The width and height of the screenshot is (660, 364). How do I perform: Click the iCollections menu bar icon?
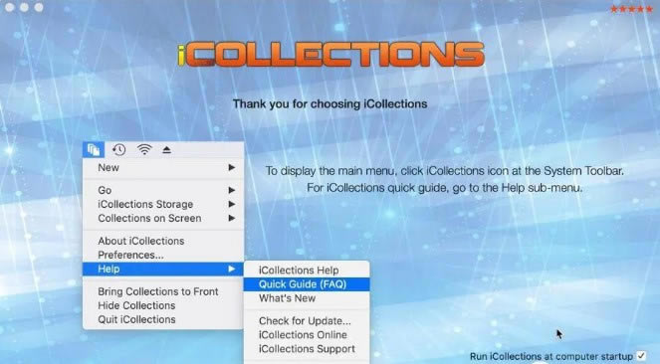(x=94, y=149)
